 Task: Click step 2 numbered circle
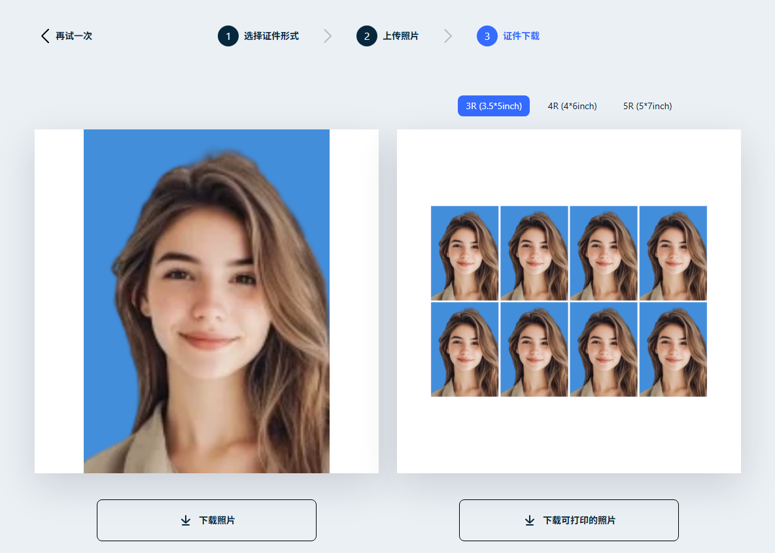[367, 36]
